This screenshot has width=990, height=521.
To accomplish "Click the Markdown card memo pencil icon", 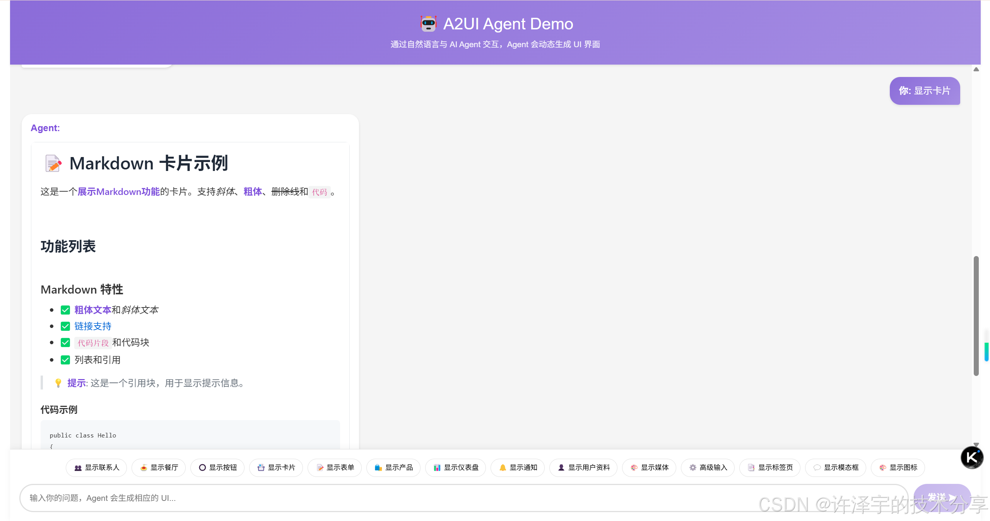I will pyautogui.click(x=53, y=163).
